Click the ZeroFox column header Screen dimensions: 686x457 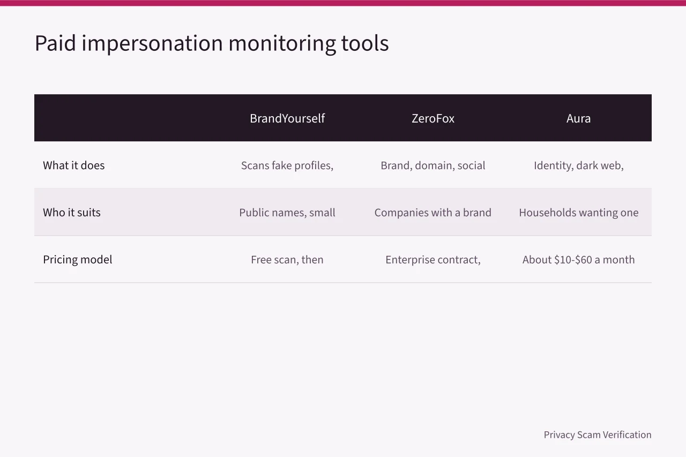coord(433,118)
